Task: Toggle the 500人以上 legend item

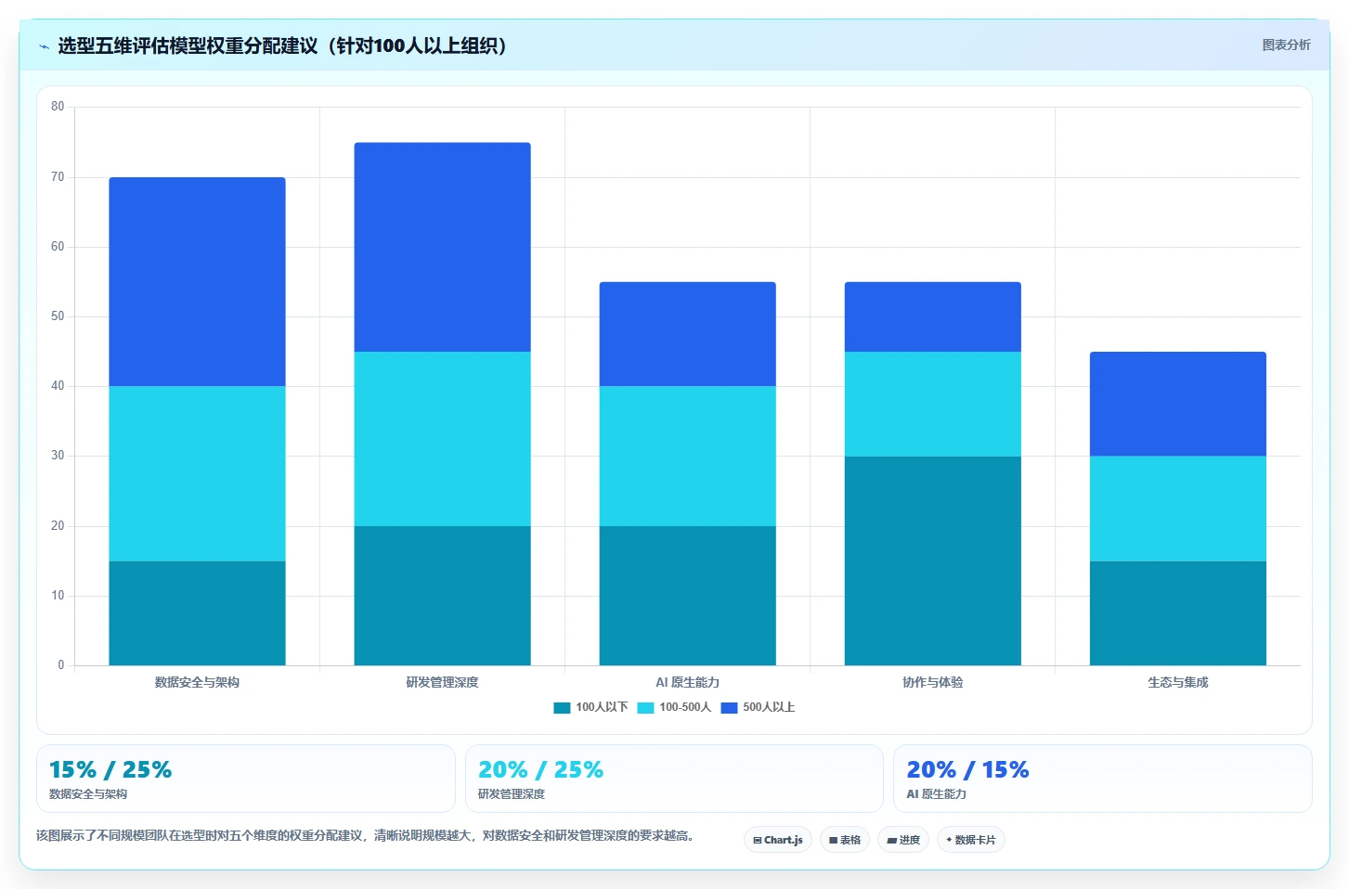Action: [758, 707]
